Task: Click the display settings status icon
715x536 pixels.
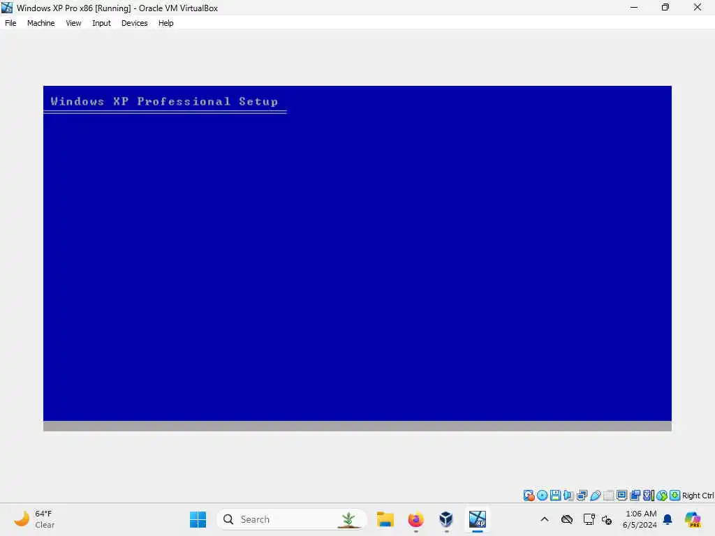Action: pyautogui.click(x=621, y=496)
